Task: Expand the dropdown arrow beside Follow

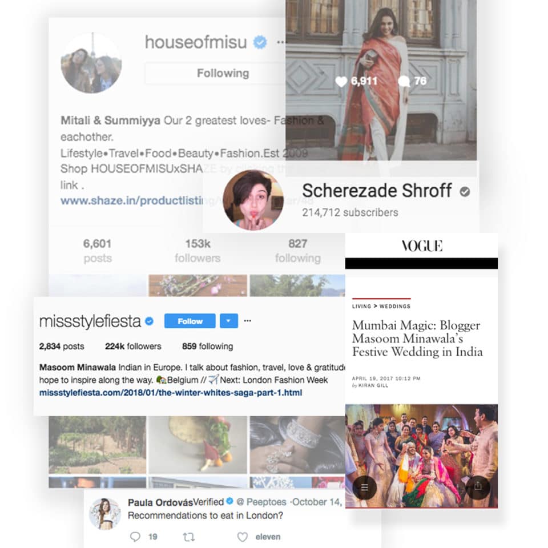Action: point(229,321)
